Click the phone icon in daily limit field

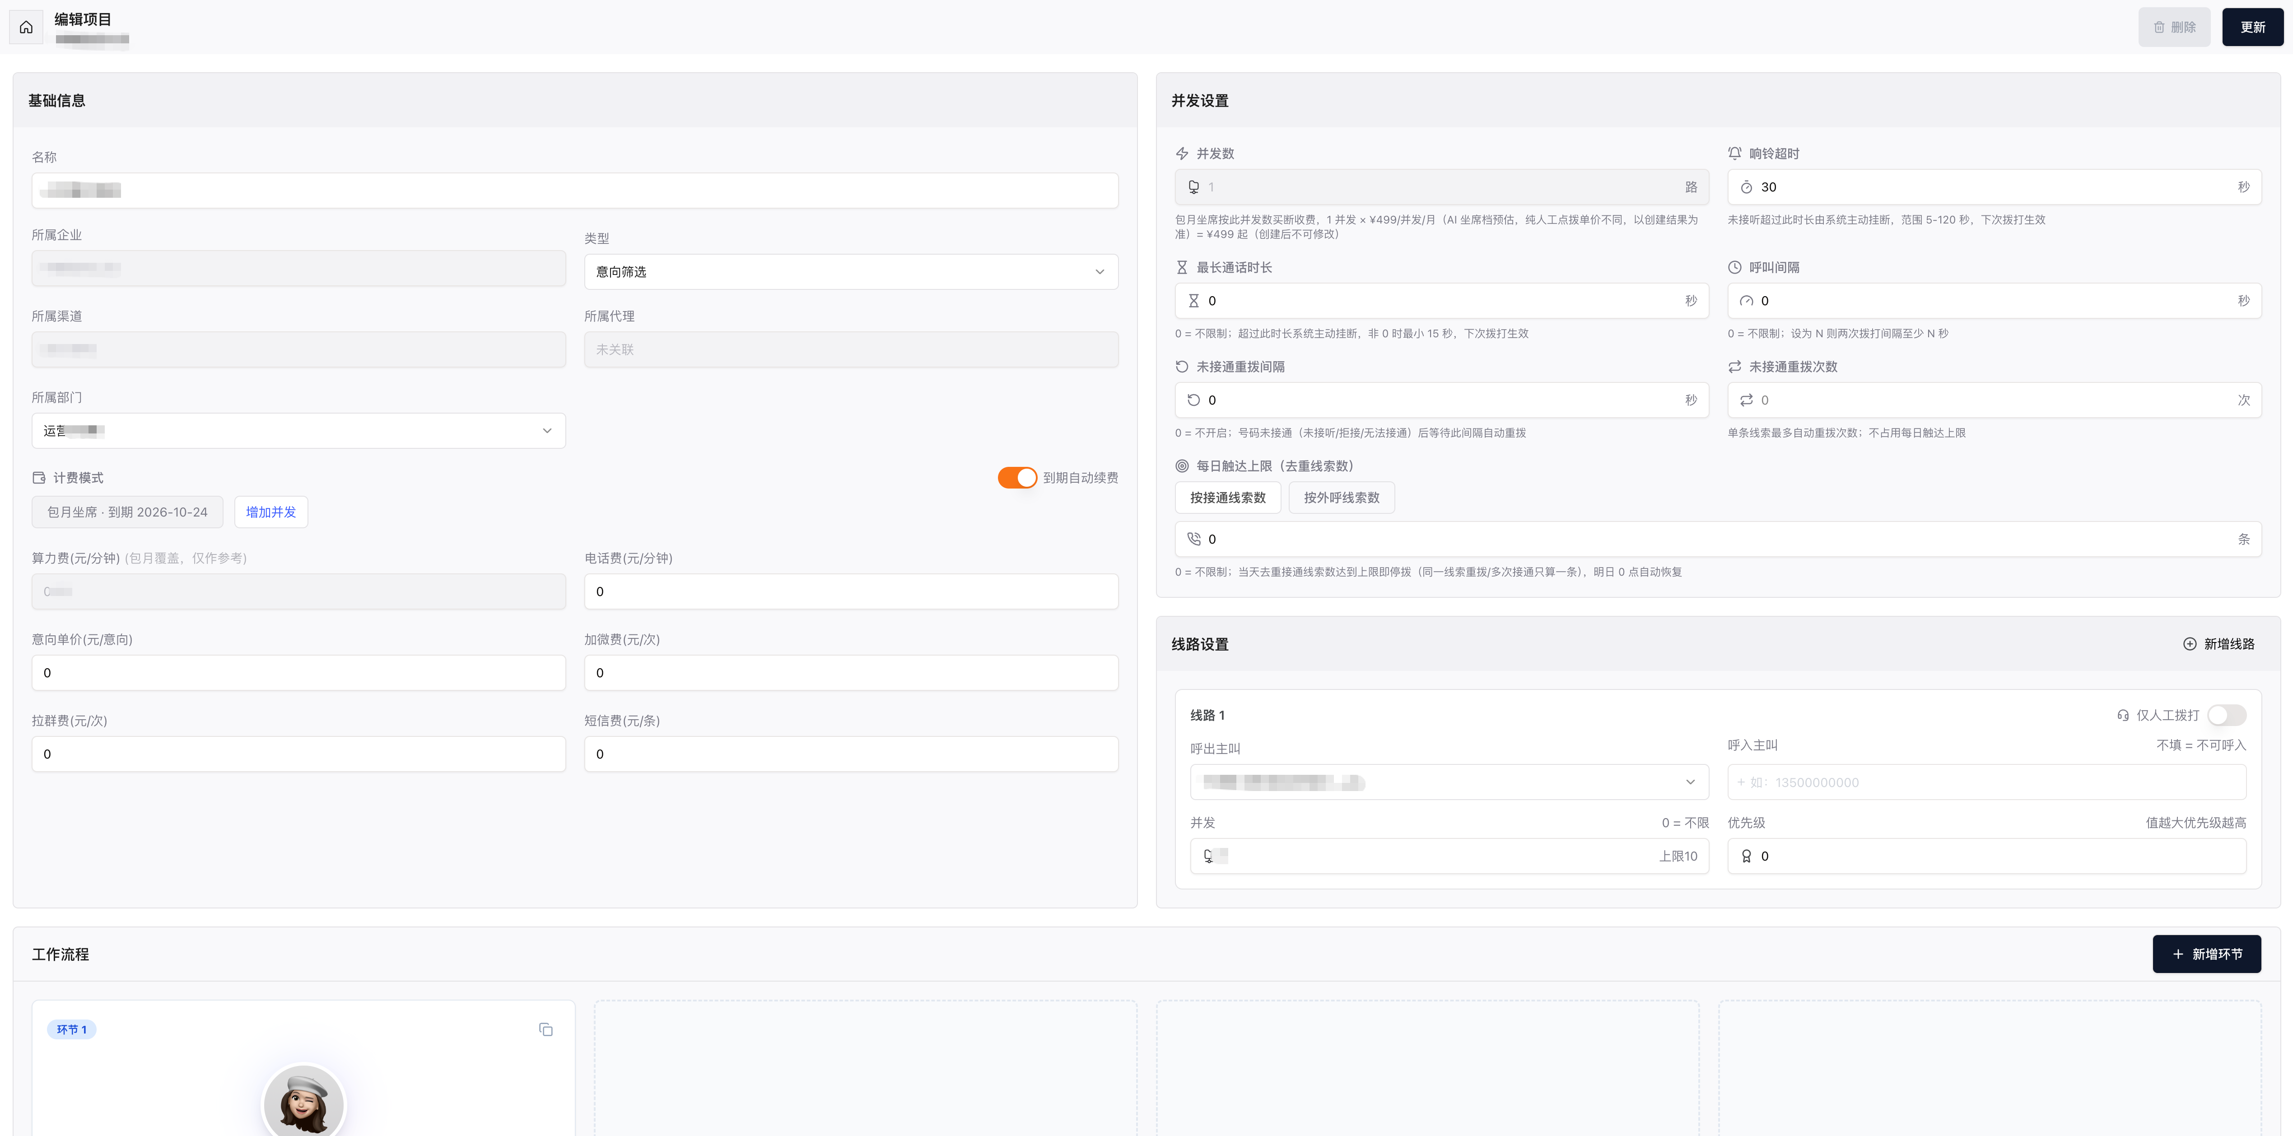(1194, 540)
